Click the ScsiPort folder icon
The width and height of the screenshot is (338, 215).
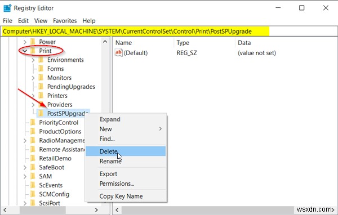coord(33,203)
